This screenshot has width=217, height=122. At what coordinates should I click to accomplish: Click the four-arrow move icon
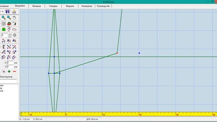point(15,35)
